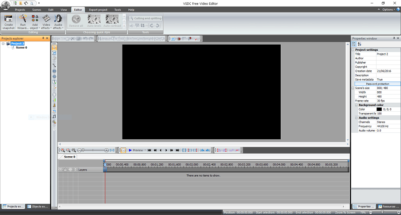Click the Create snapshot icon
This screenshot has width=401, height=215.
click(x=8, y=22)
